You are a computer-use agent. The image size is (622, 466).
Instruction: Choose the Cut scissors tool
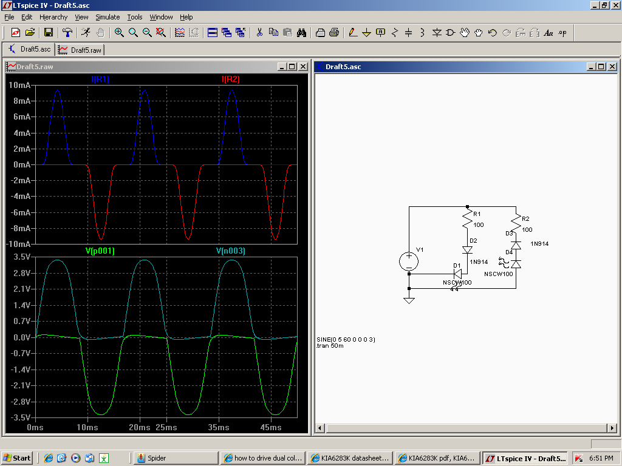[259, 33]
